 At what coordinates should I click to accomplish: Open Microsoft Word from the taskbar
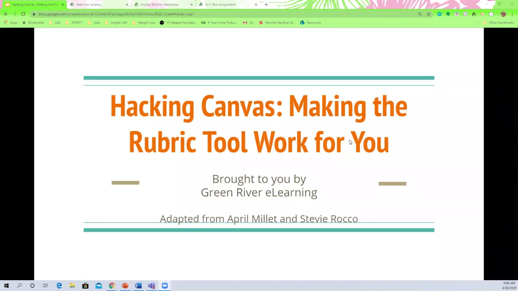pos(138,286)
